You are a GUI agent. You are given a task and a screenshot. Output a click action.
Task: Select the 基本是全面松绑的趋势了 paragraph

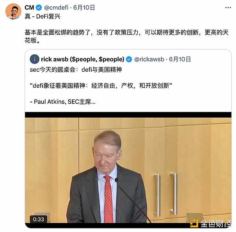click(x=127, y=37)
